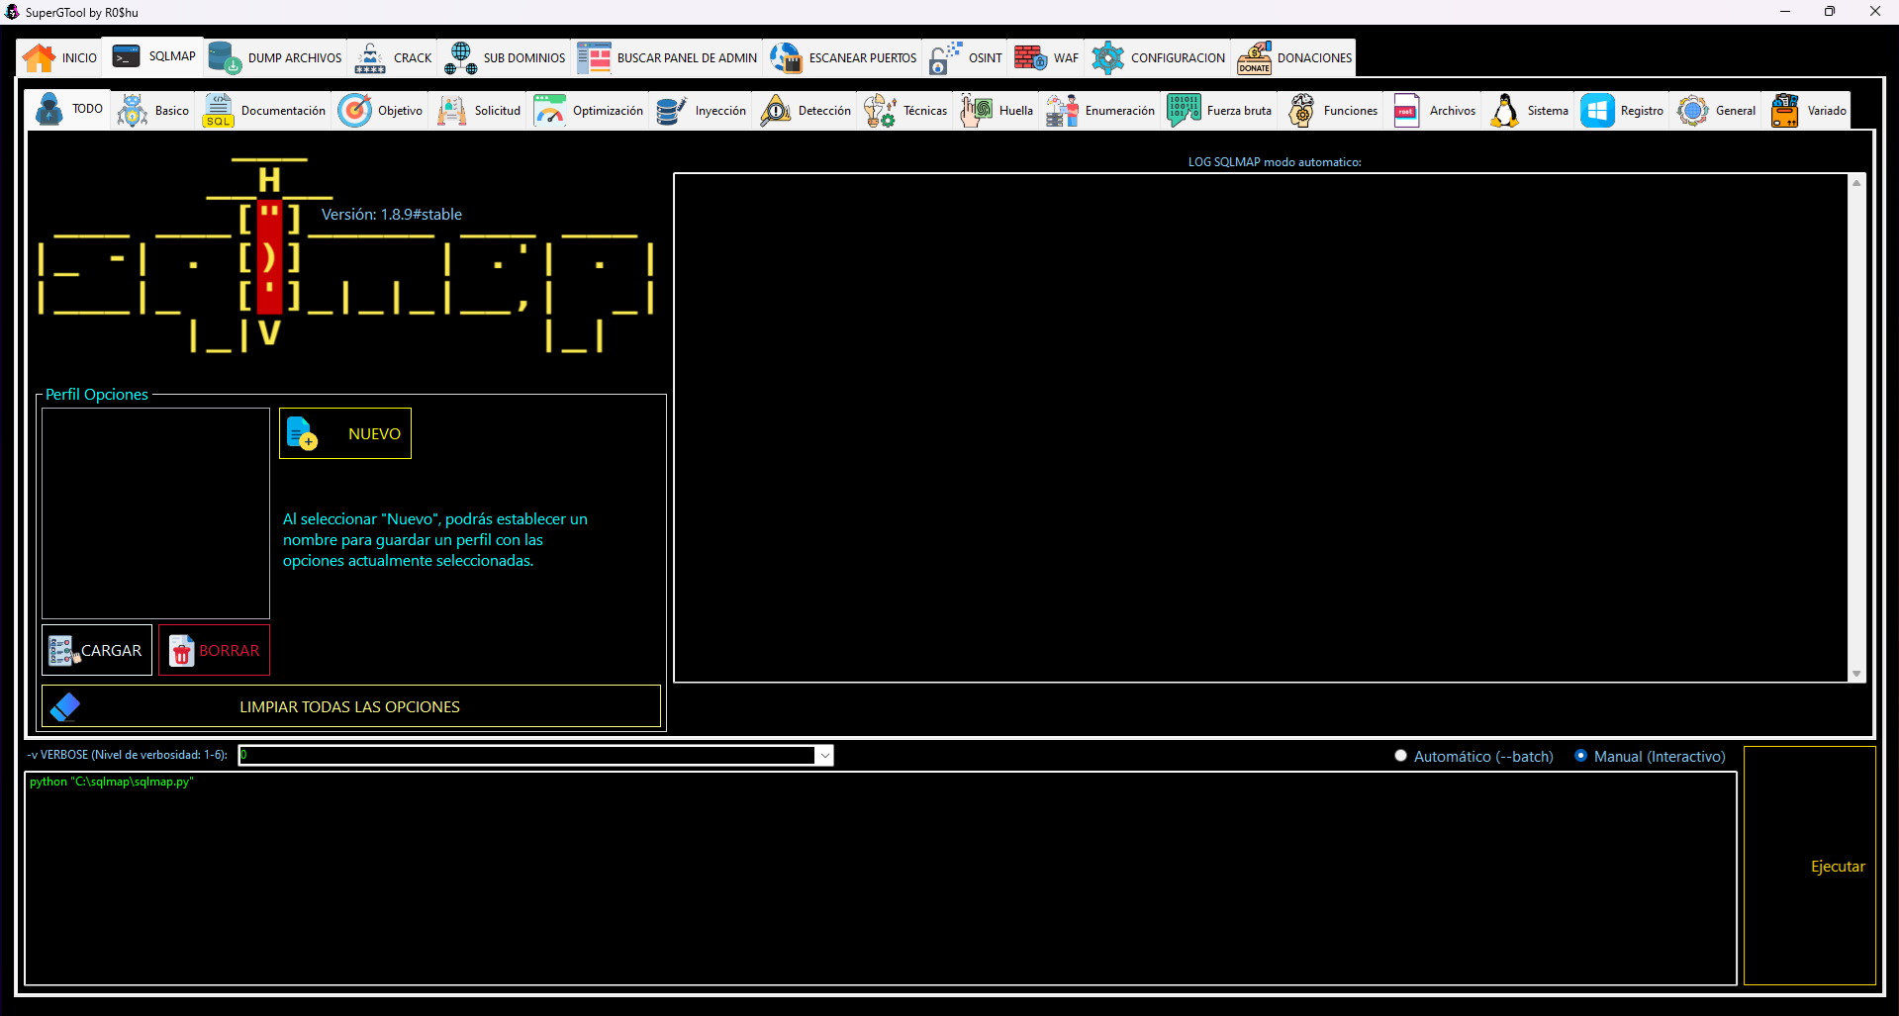
Task: Open the DUMP ARCHIVOS database icon
Action: [225, 58]
